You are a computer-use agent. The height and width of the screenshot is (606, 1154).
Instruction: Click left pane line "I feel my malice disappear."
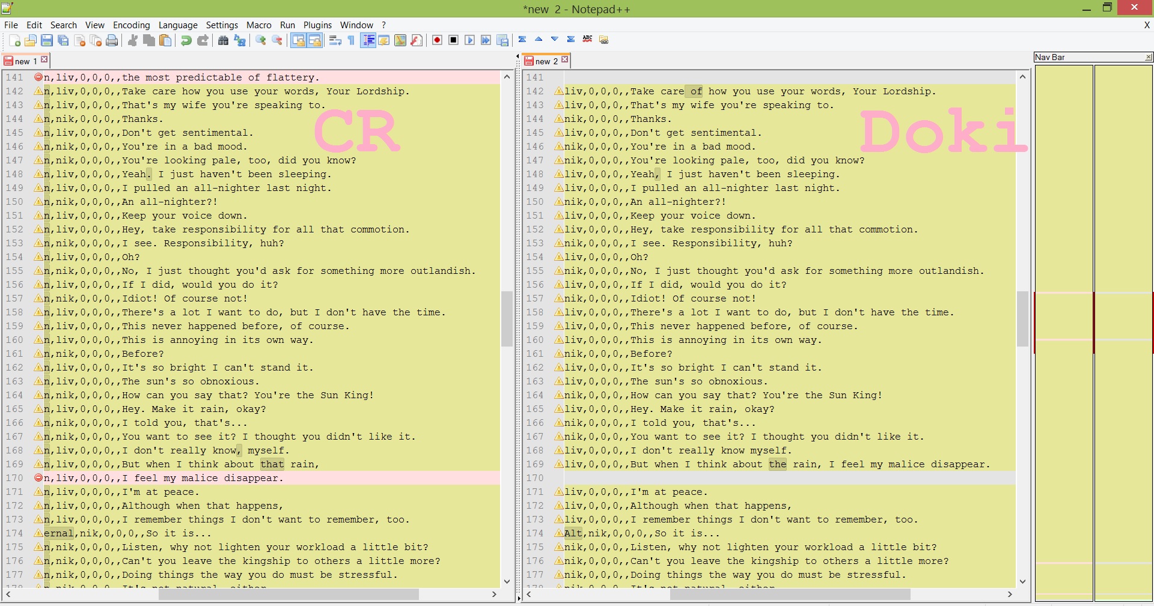(x=203, y=478)
